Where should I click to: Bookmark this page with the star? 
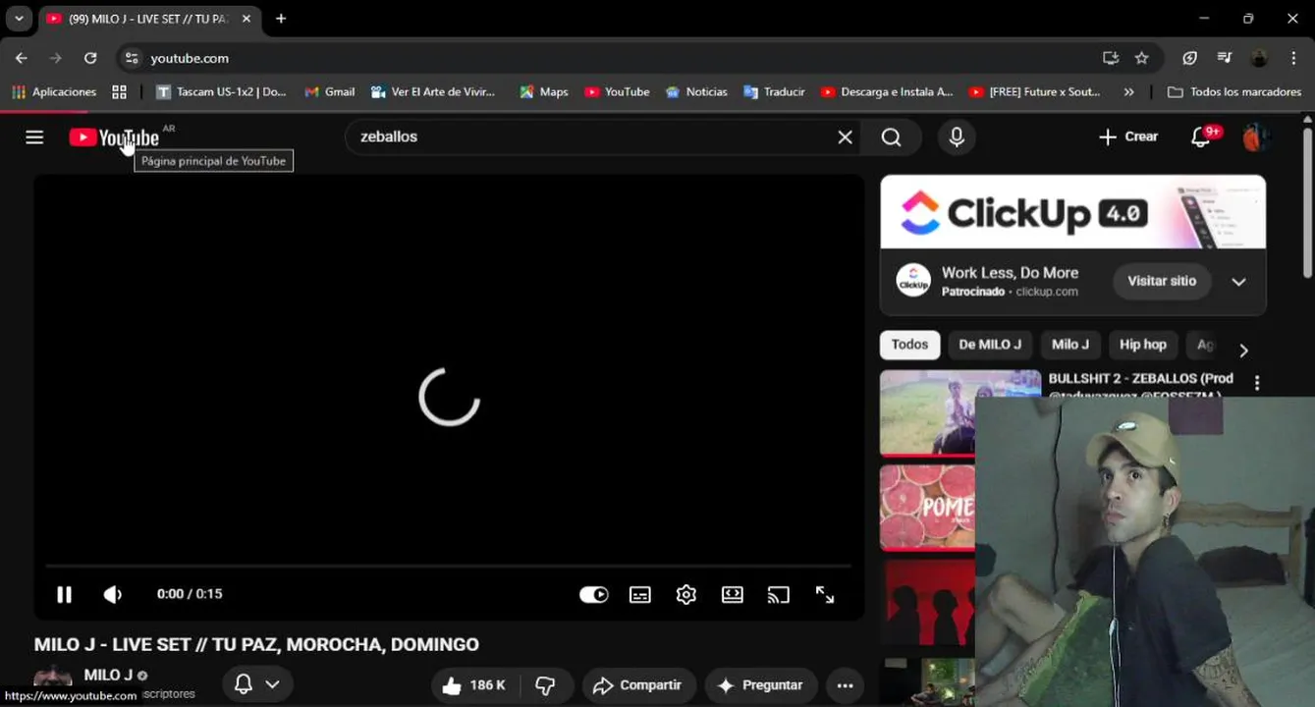(x=1141, y=58)
